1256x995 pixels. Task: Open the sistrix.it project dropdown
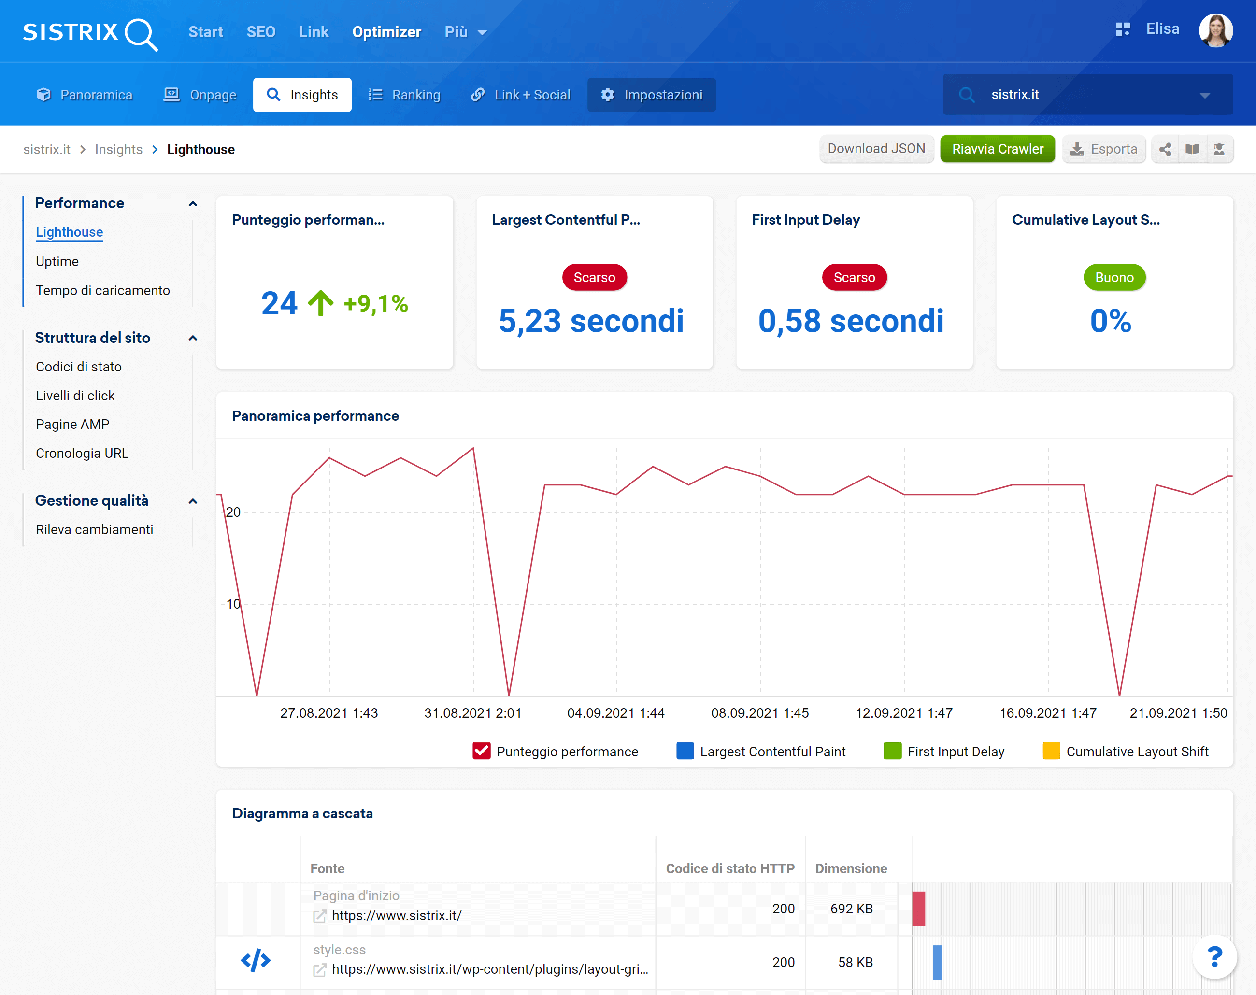[x=1205, y=95]
